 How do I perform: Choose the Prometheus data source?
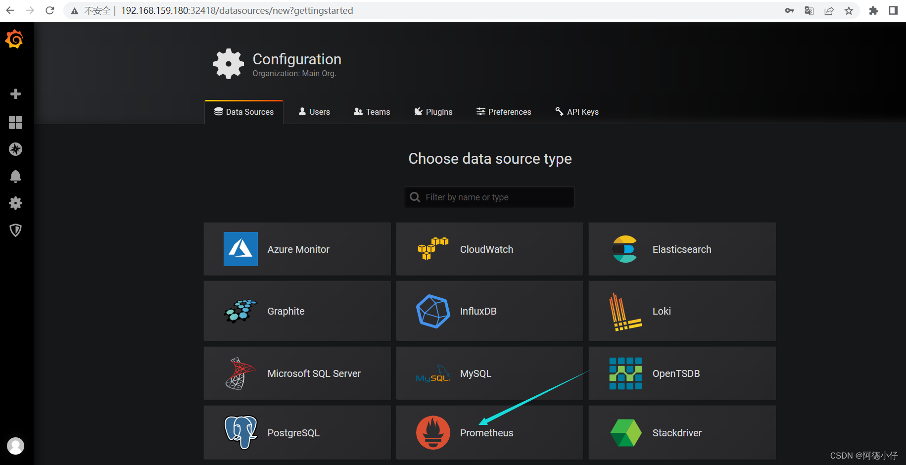[x=489, y=432]
